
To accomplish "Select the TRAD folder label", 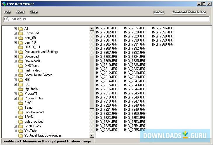I will point(29,117).
